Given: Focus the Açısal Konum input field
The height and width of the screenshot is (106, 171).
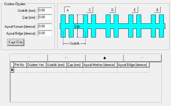Looking at the screenshot, I should point(45,26).
